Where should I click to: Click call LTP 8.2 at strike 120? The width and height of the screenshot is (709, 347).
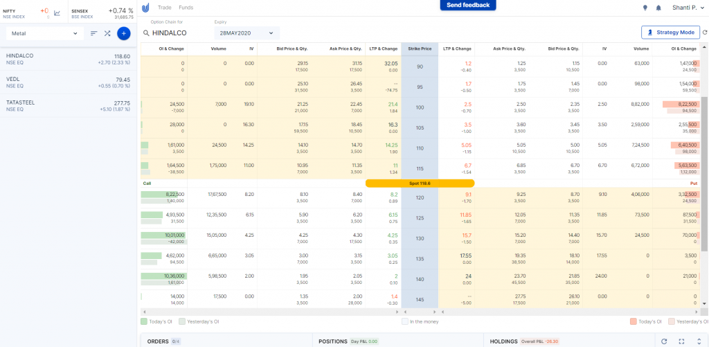click(x=393, y=195)
